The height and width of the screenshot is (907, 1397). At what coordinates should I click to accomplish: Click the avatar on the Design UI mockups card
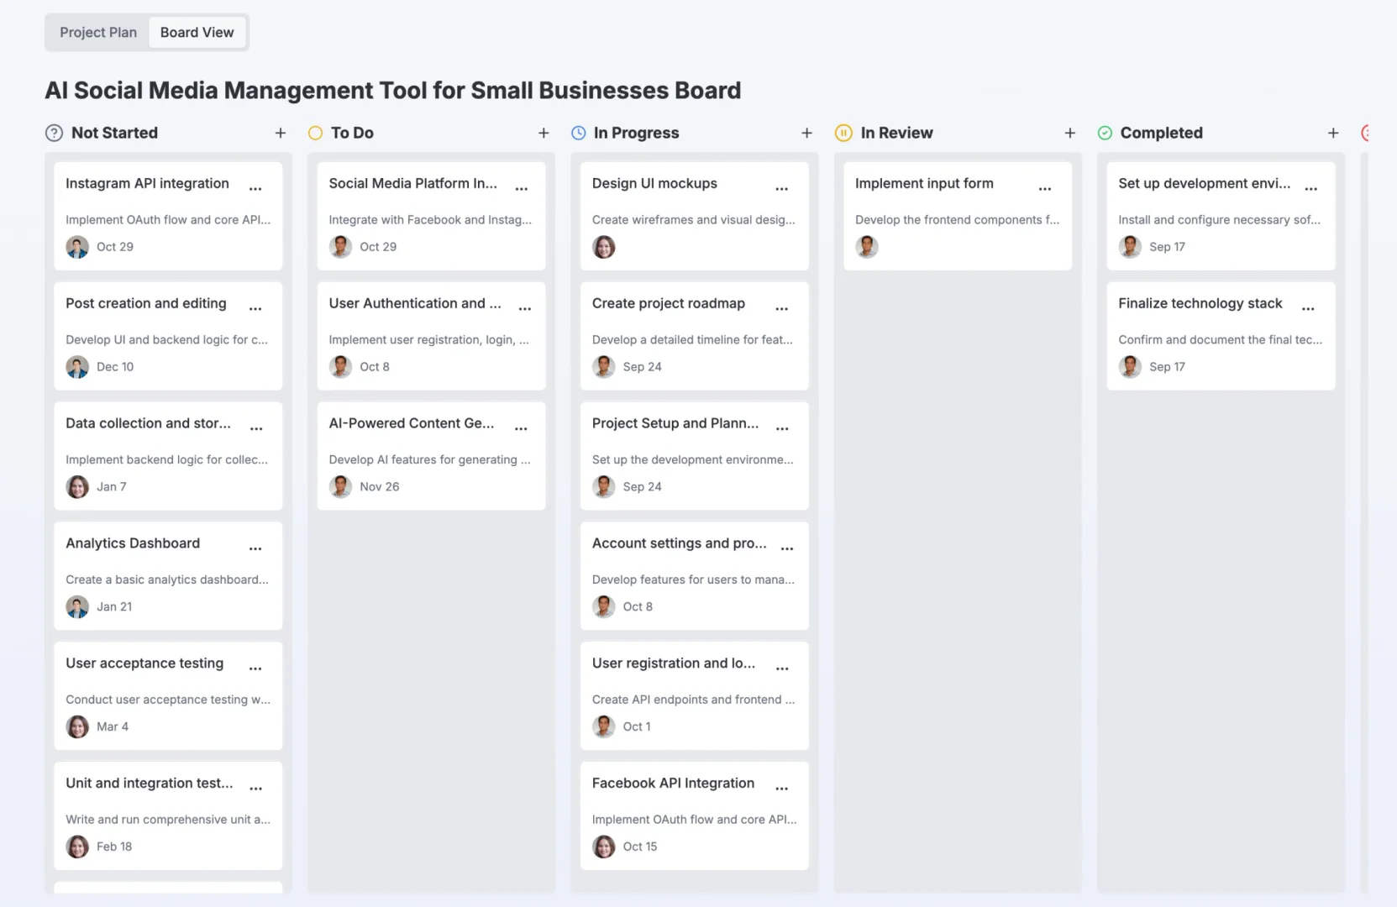pyautogui.click(x=603, y=247)
